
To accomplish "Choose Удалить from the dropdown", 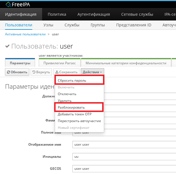I will pos(65,101).
